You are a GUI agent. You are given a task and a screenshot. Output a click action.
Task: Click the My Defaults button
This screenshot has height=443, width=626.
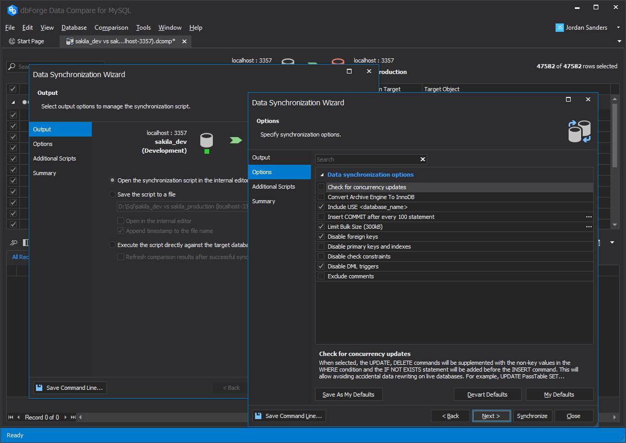559,395
